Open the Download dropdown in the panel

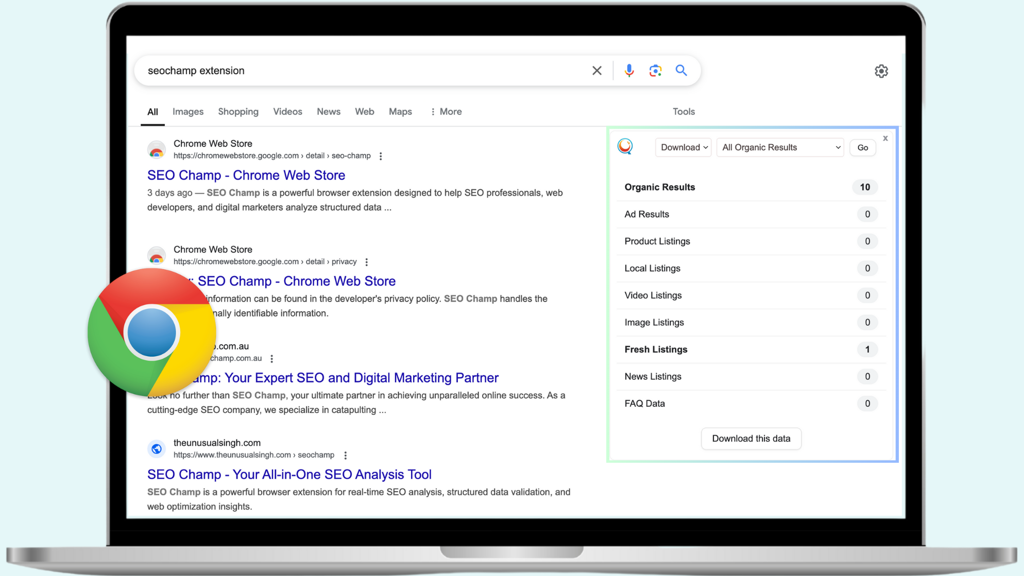684,147
